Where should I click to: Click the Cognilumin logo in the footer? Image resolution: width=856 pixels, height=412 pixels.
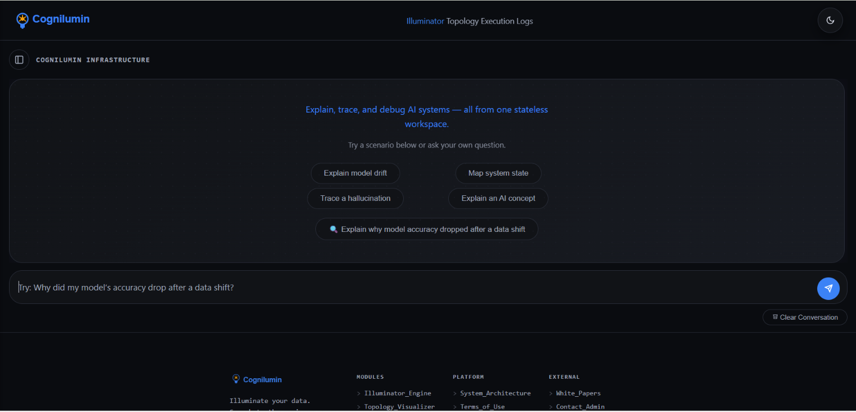click(257, 380)
